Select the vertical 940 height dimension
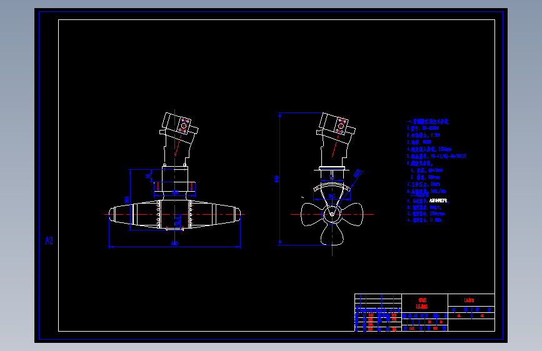The height and width of the screenshot is (351, 542). (x=277, y=179)
